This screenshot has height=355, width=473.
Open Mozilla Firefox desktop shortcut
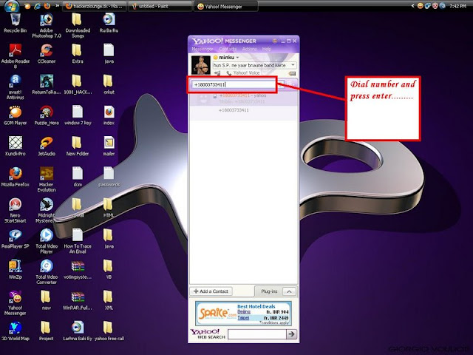[15, 177]
